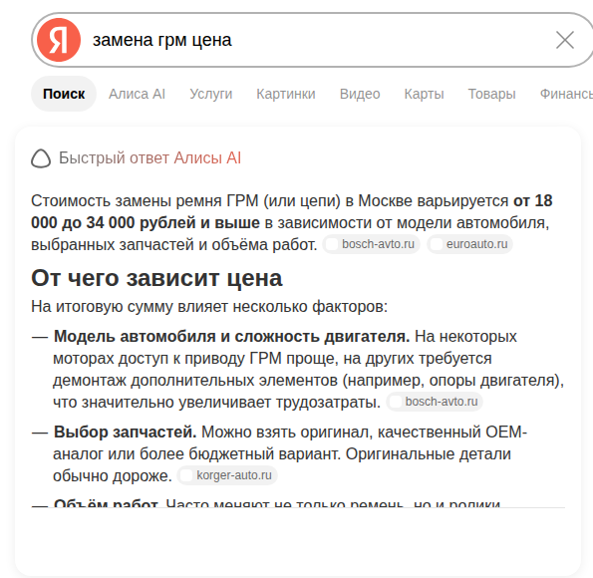The image size is (593, 578).
Task: Click the Yandex logo icon
Action: [59, 40]
